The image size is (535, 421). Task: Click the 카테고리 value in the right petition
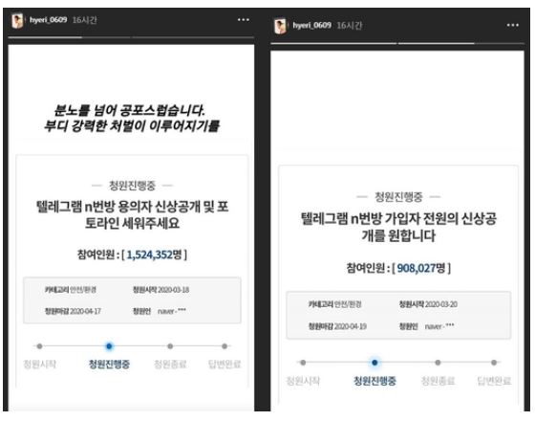[x=348, y=304]
